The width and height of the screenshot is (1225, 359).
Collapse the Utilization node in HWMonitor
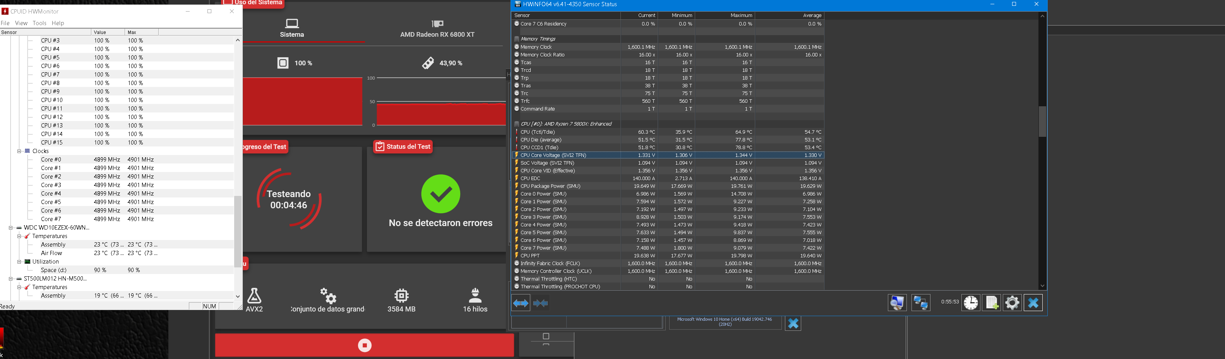coord(19,262)
